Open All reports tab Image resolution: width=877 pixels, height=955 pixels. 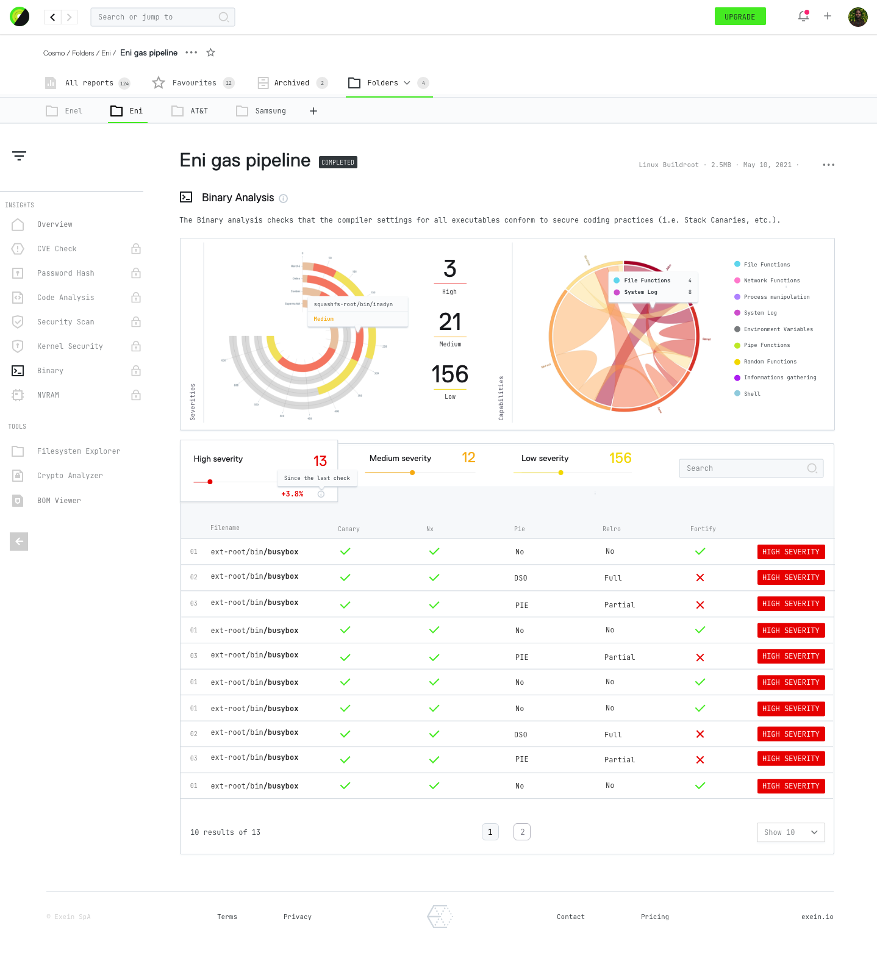(x=87, y=83)
